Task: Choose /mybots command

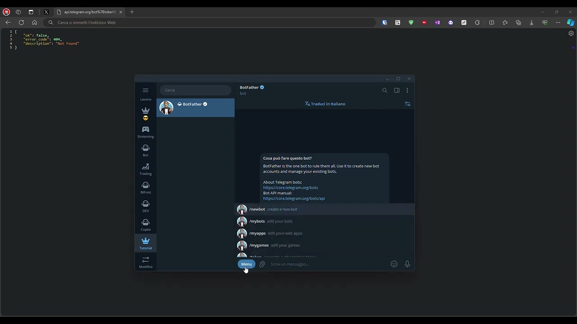Action: click(325, 221)
